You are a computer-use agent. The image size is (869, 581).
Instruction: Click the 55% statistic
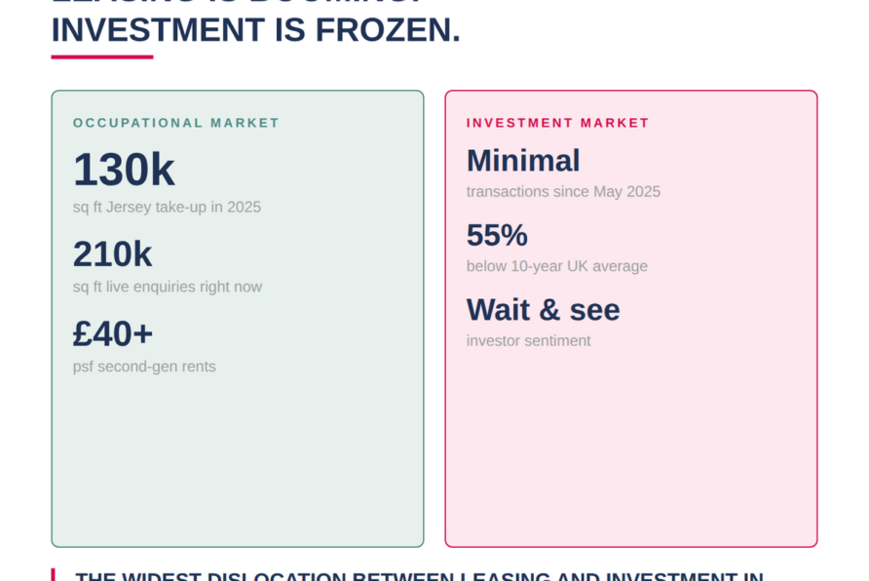click(x=497, y=235)
